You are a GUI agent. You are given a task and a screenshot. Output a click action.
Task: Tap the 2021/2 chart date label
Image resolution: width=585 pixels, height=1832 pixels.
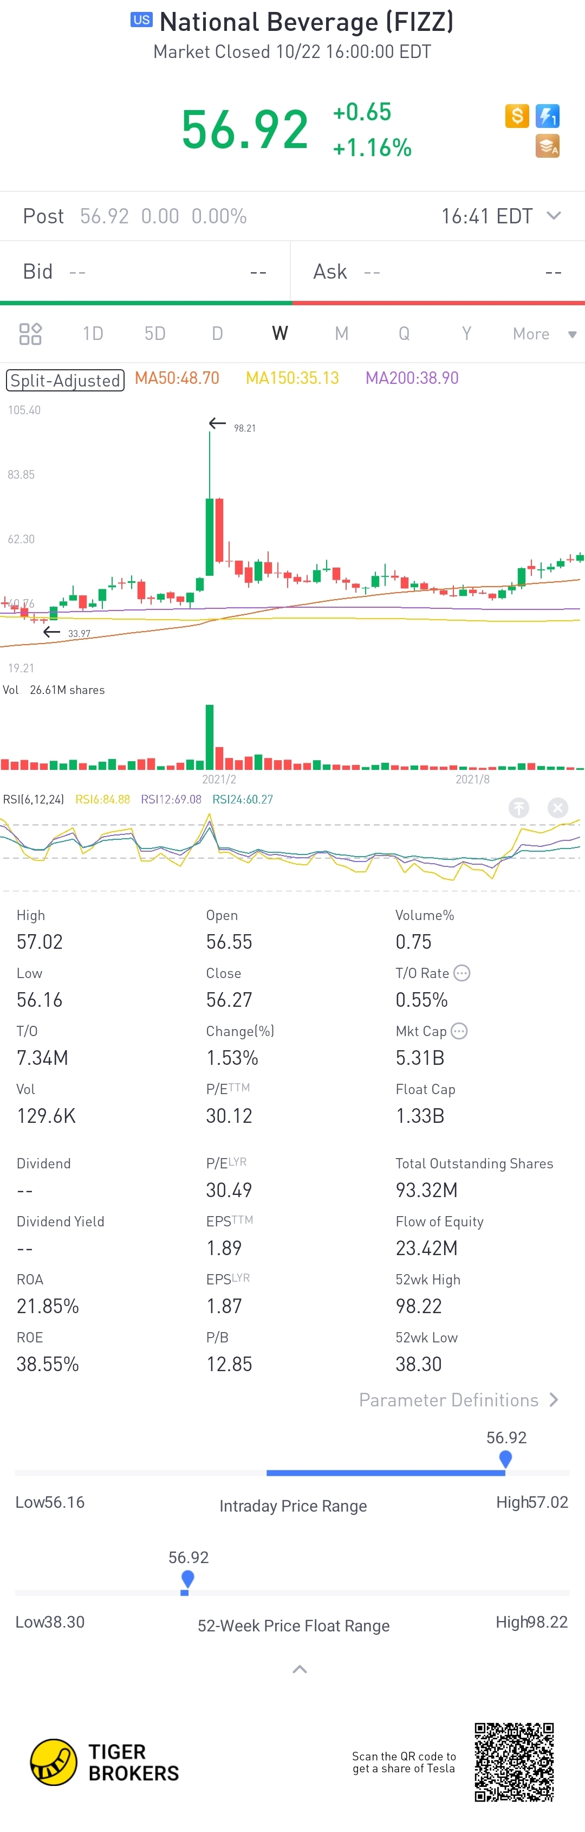click(219, 780)
